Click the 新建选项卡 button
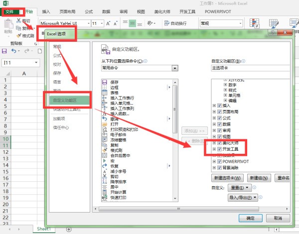 [227, 178]
